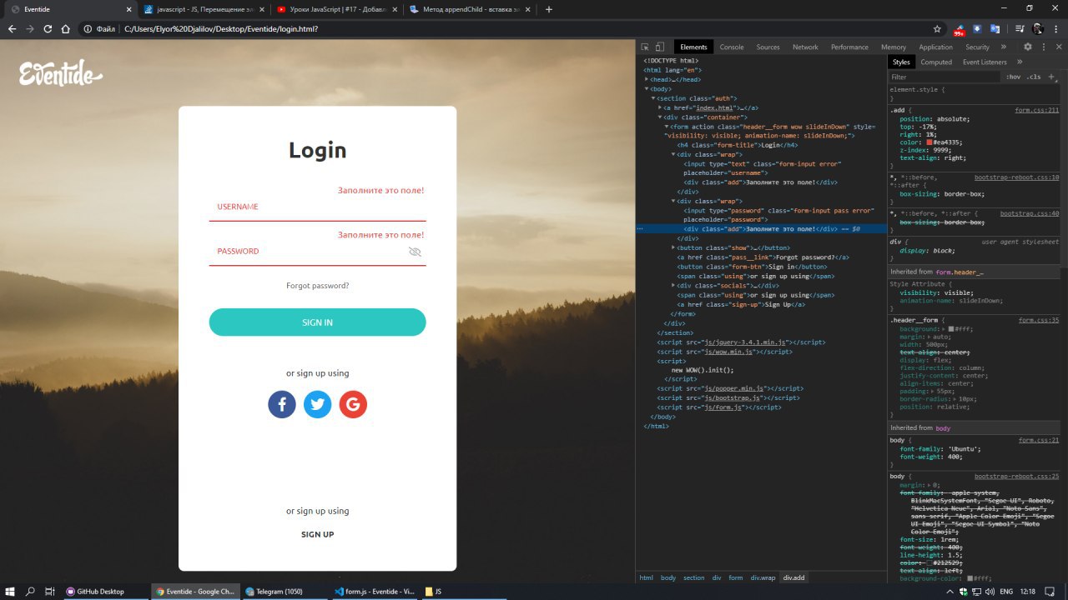The height and width of the screenshot is (600, 1068).
Task: Open the Network tab
Action: tap(805, 47)
